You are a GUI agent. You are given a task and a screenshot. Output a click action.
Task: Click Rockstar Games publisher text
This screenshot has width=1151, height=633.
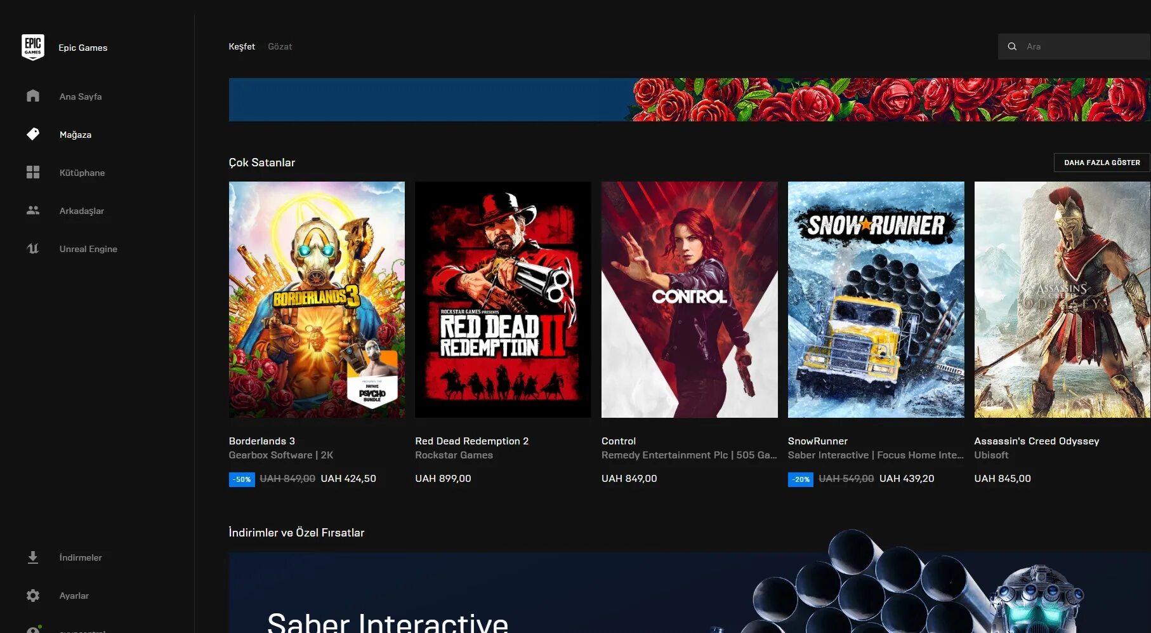[x=454, y=455]
